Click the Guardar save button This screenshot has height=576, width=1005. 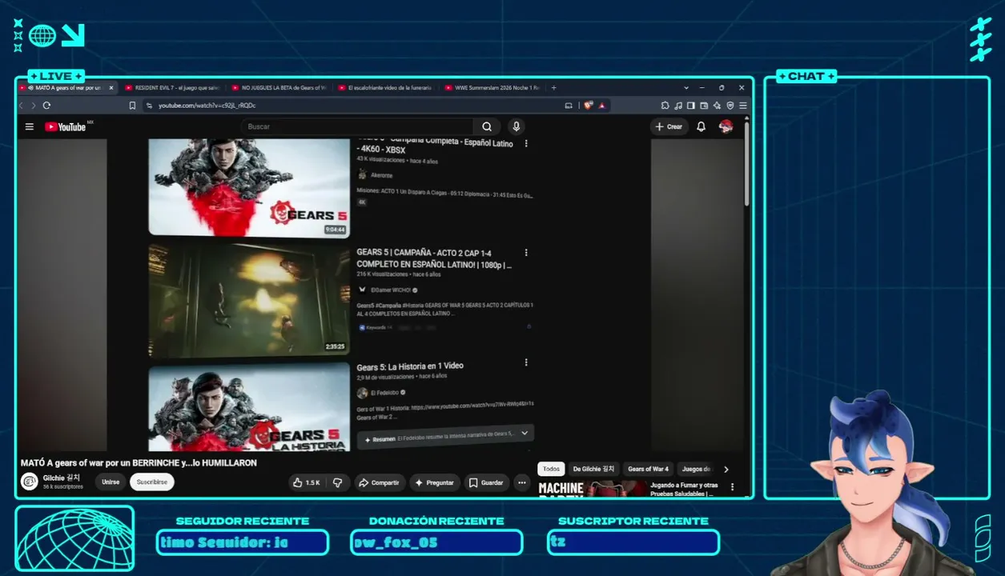pos(486,482)
